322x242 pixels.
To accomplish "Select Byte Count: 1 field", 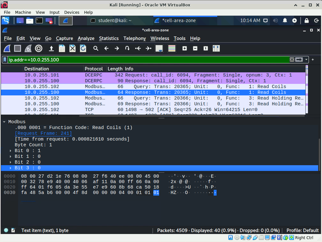I will point(33,145).
